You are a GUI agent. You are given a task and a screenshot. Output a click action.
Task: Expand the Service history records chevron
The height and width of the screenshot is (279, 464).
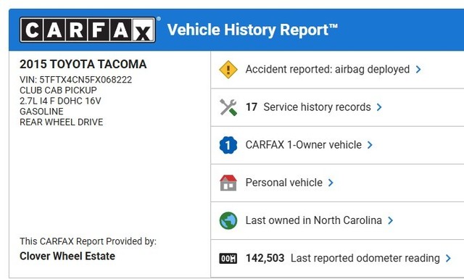(379, 107)
